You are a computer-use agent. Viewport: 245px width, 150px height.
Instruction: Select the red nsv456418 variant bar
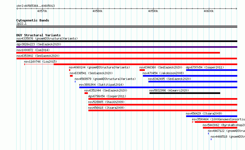point(163,110)
